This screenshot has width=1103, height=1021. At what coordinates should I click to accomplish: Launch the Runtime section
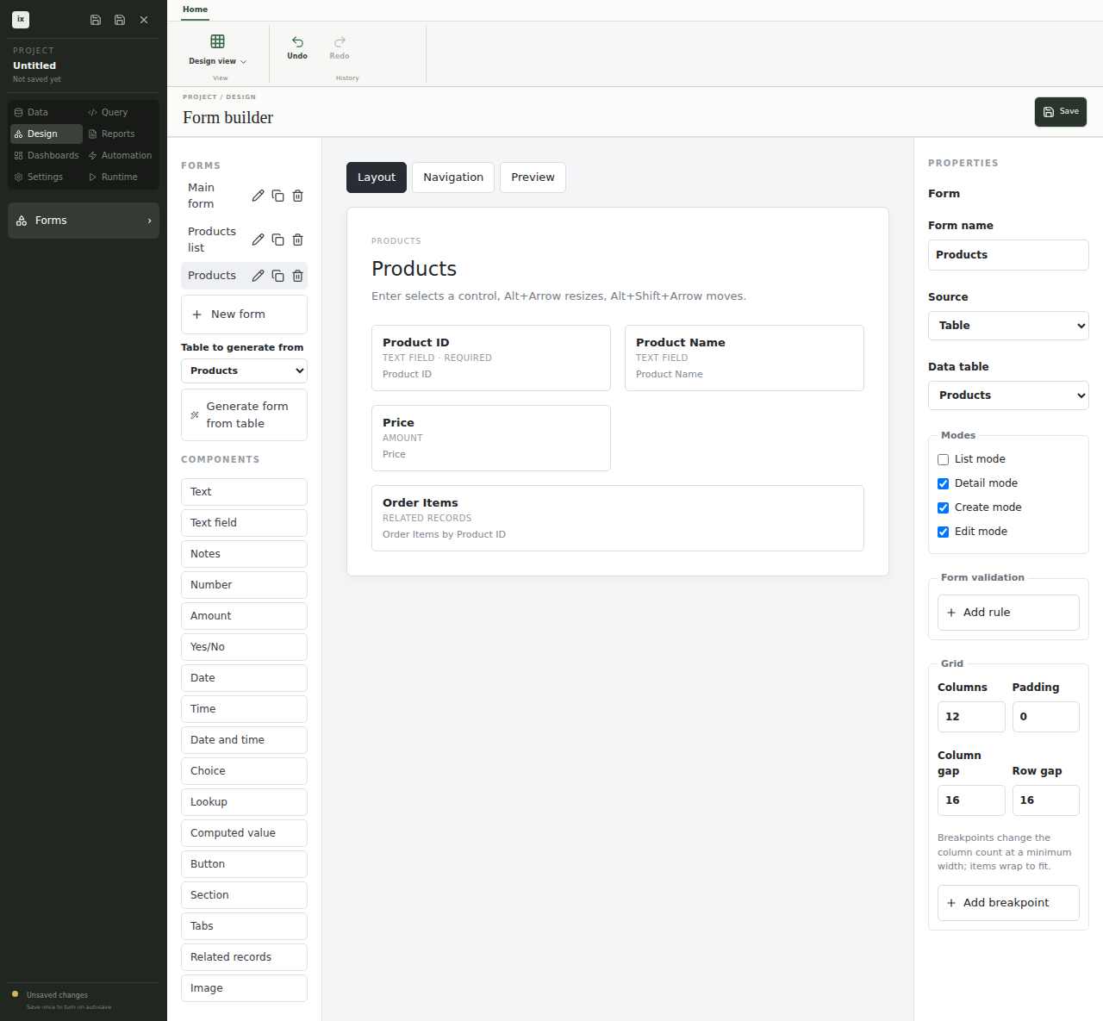(x=121, y=177)
